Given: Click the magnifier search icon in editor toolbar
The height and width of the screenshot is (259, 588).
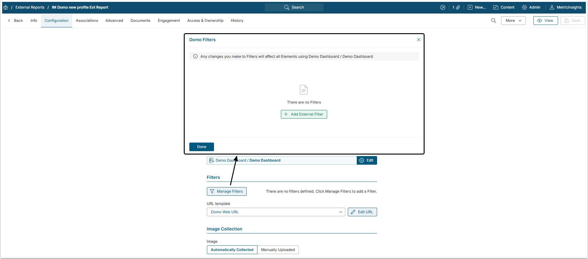Looking at the screenshot, I should (x=494, y=21).
